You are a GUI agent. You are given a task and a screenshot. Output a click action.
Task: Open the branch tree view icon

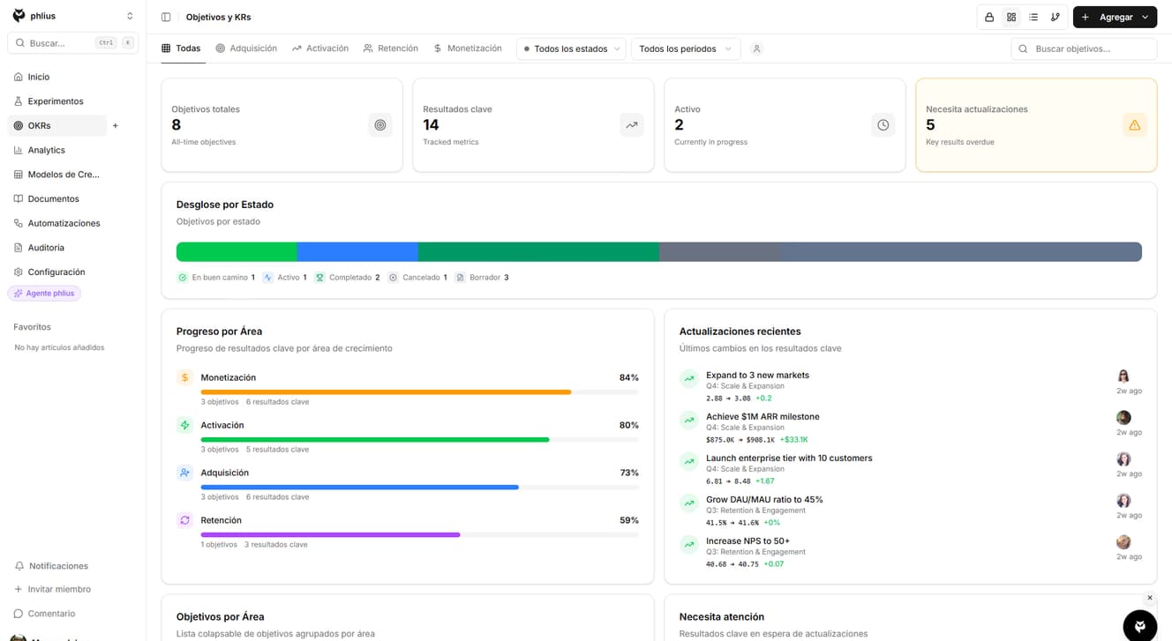click(x=1056, y=17)
